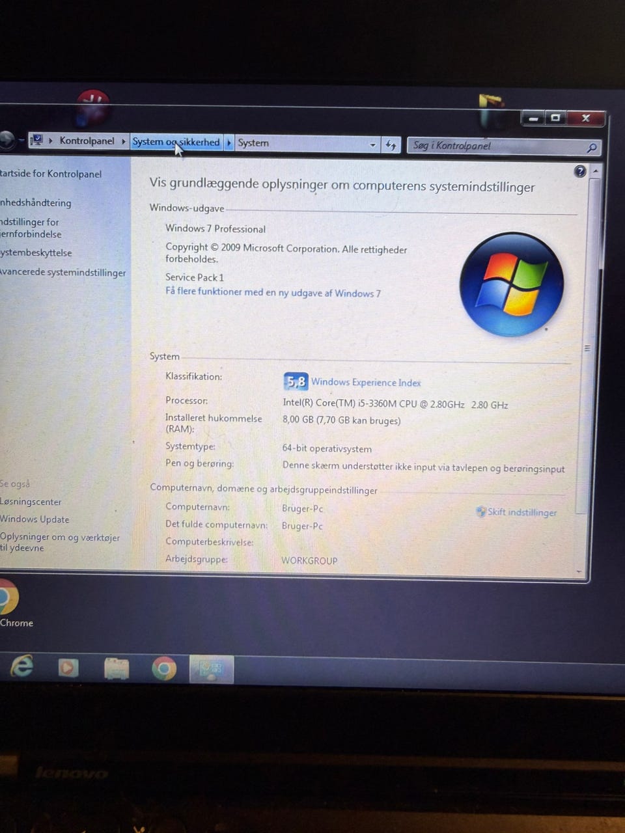Click the Arbejdsgruppe label
Image resolution: width=625 pixels, height=833 pixels.
tap(197, 558)
